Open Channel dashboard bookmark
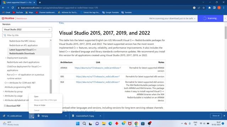 click(46, 13)
